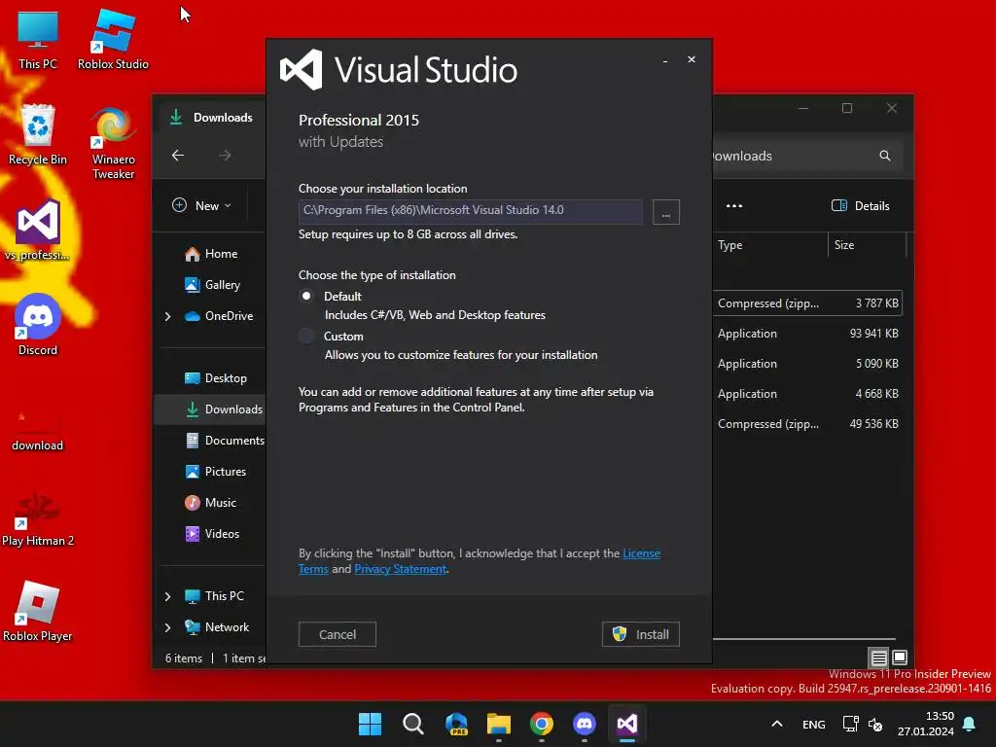
Task: Open Discord from taskbar
Action: (585, 724)
